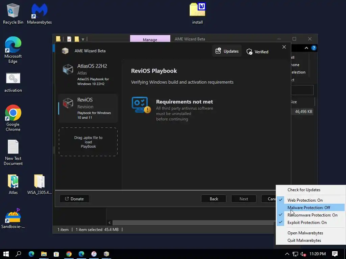The width and height of the screenshot is (346, 259).
Task: Choose Check for Updates in Malwarebytes menu
Action: pyautogui.click(x=311, y=190)
